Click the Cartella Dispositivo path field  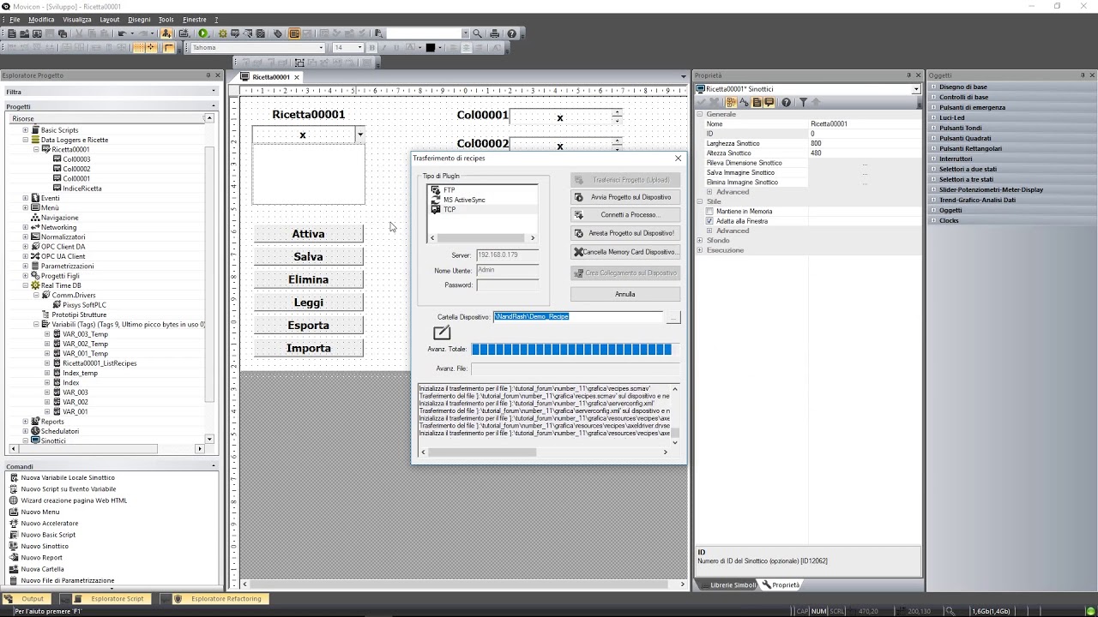tap(578, 317)
